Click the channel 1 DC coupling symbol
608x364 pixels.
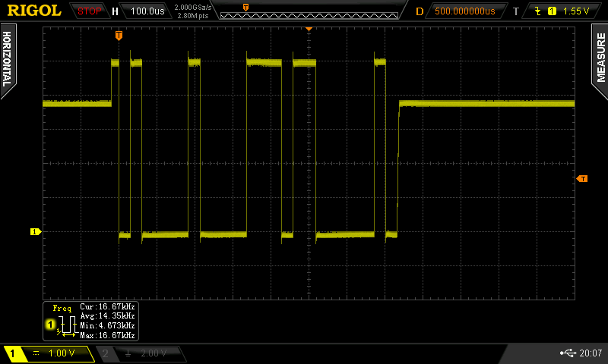point(36,353)
